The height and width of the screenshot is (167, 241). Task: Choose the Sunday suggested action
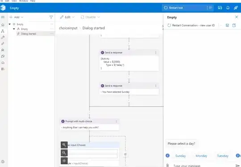(180, 156)
